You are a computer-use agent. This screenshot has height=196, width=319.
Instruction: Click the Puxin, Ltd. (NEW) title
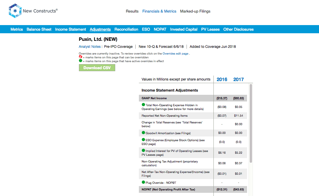pyautogui.click(x=98, y=39)
